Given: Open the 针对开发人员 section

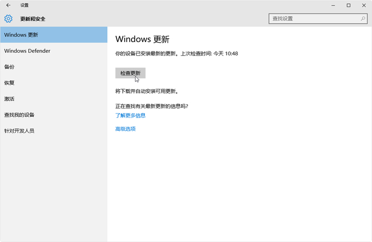Looking at the screenshot, I should click(x=54, y=131).
